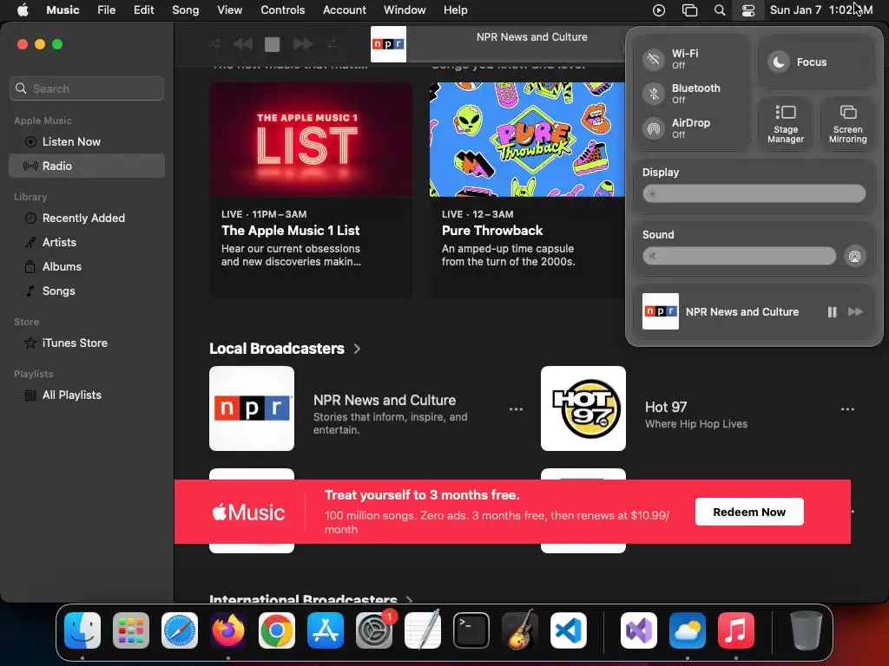Open App Store from the Dock
The width and height of the screenshot is (889, 666).
pos(326,630)
